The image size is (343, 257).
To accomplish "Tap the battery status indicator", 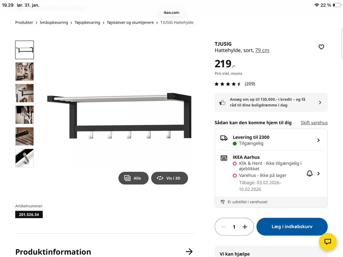I will tap(336, 5).
